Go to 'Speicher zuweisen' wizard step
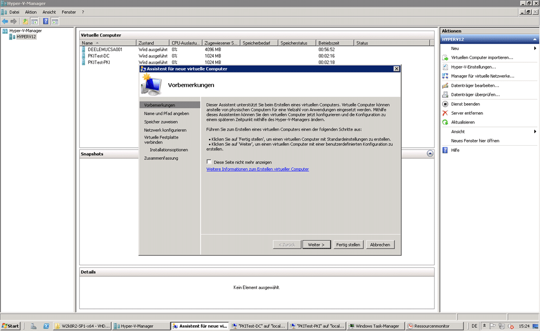 tap(161, 122)
